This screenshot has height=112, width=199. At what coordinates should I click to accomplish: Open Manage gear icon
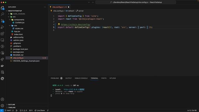tap(2, 106)
